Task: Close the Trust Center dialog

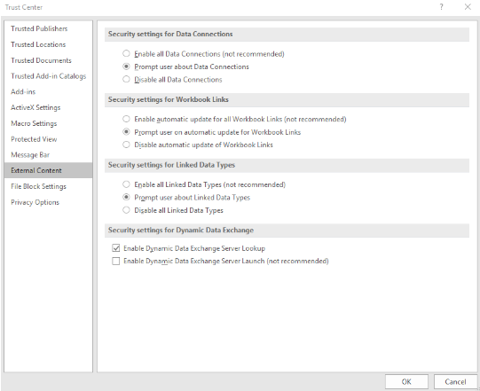Action: pos(468,7)
